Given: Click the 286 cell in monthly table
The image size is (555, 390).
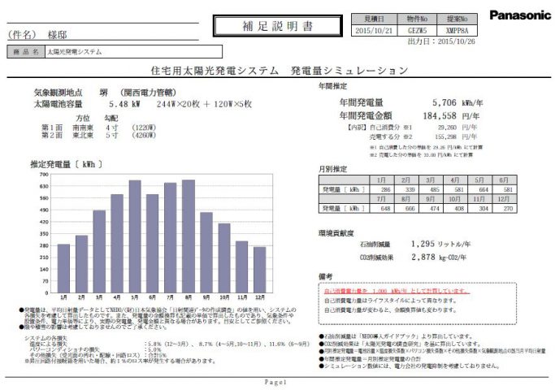Looking at the screenshot, I should (382, 189).
